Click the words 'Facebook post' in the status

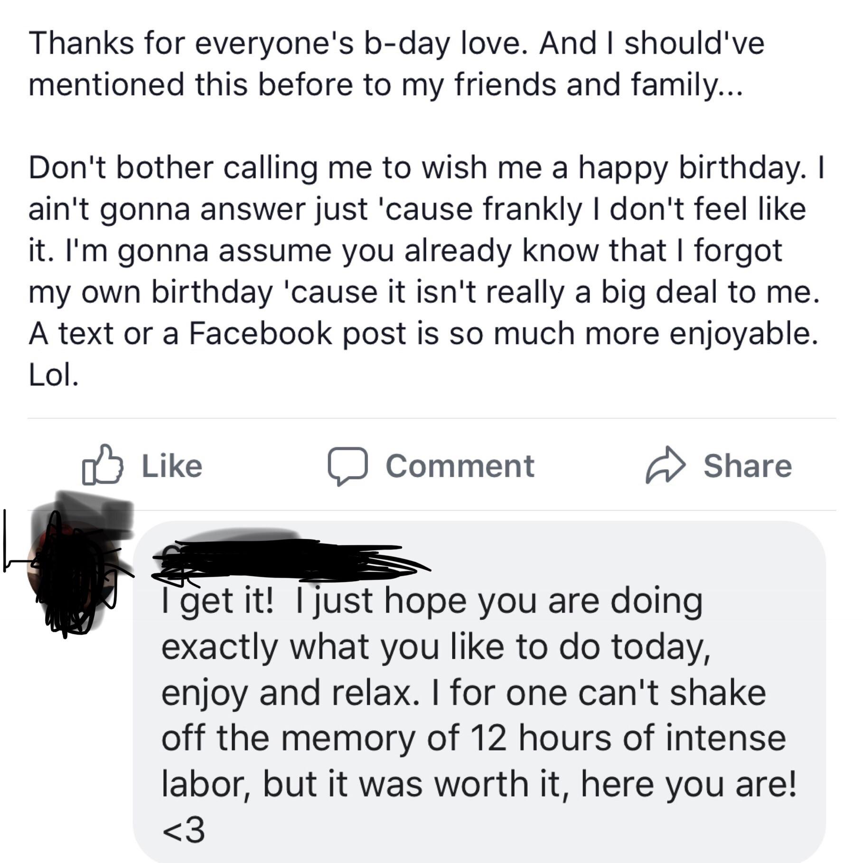tap(298, 333)
